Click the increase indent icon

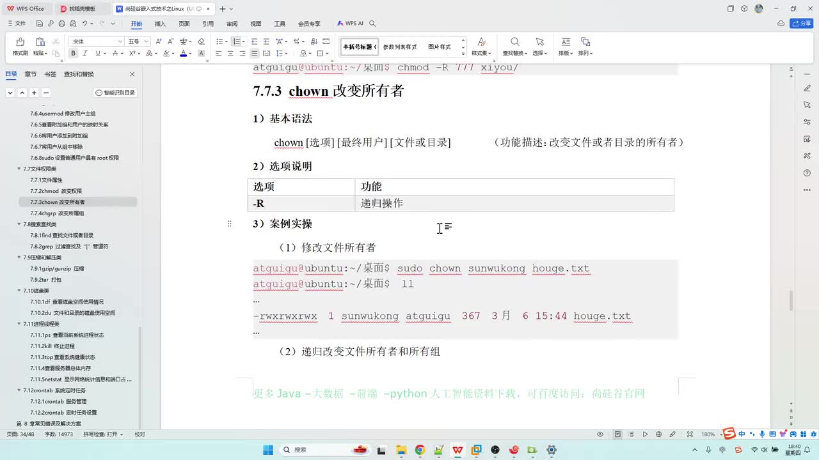pyautogui.click(x=266, y=42)
